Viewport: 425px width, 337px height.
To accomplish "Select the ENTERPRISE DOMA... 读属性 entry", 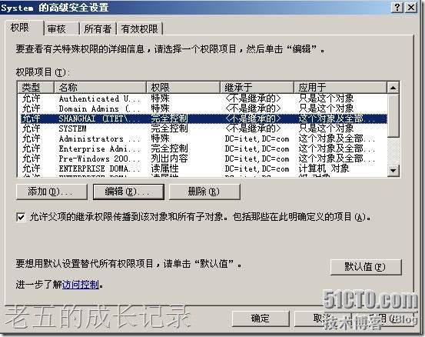I will (x=204, y=168).
